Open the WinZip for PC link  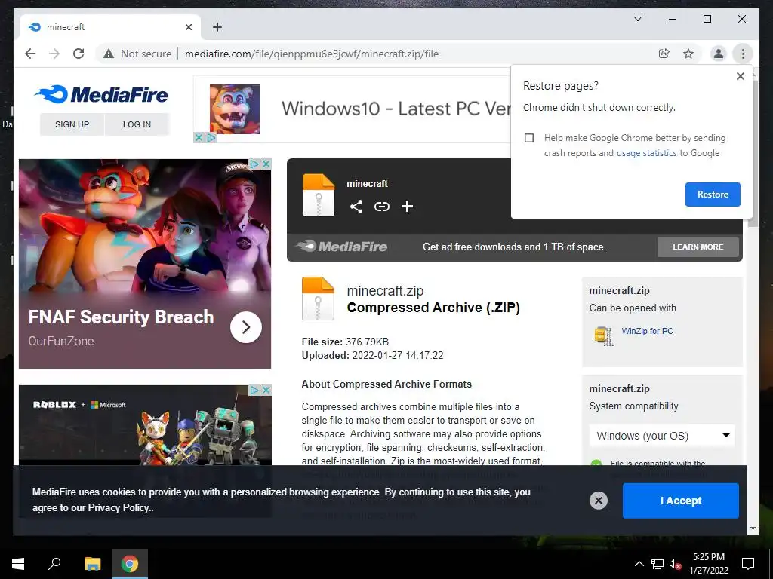(x=647, y=332)
